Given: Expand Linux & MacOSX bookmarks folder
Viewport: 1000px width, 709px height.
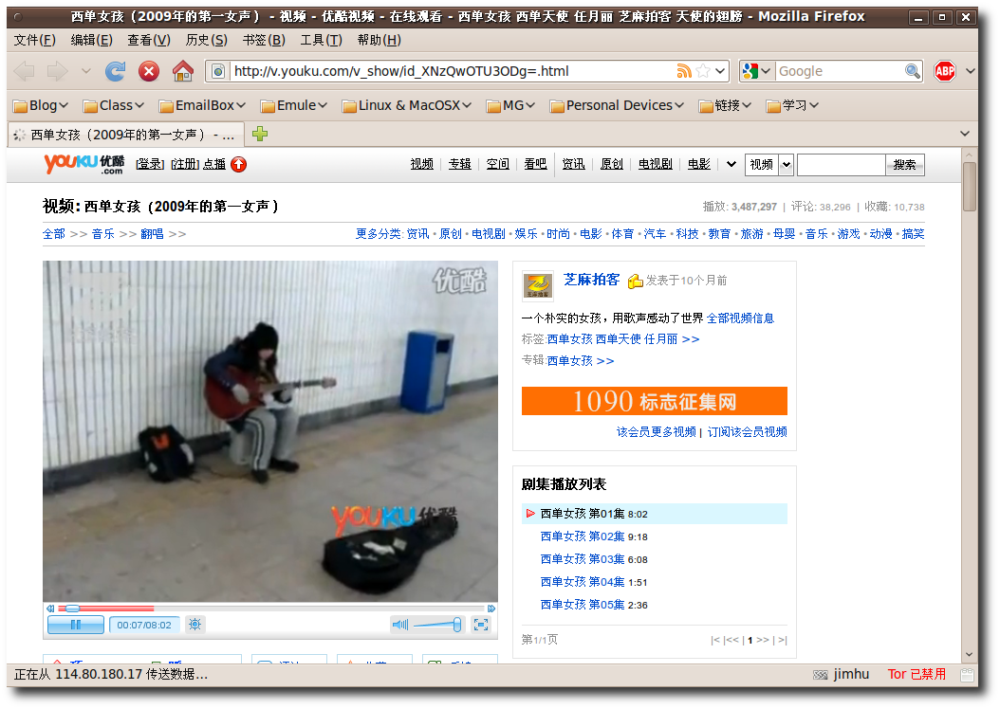Looking at the screenshot, I should (x=407, y=105).
